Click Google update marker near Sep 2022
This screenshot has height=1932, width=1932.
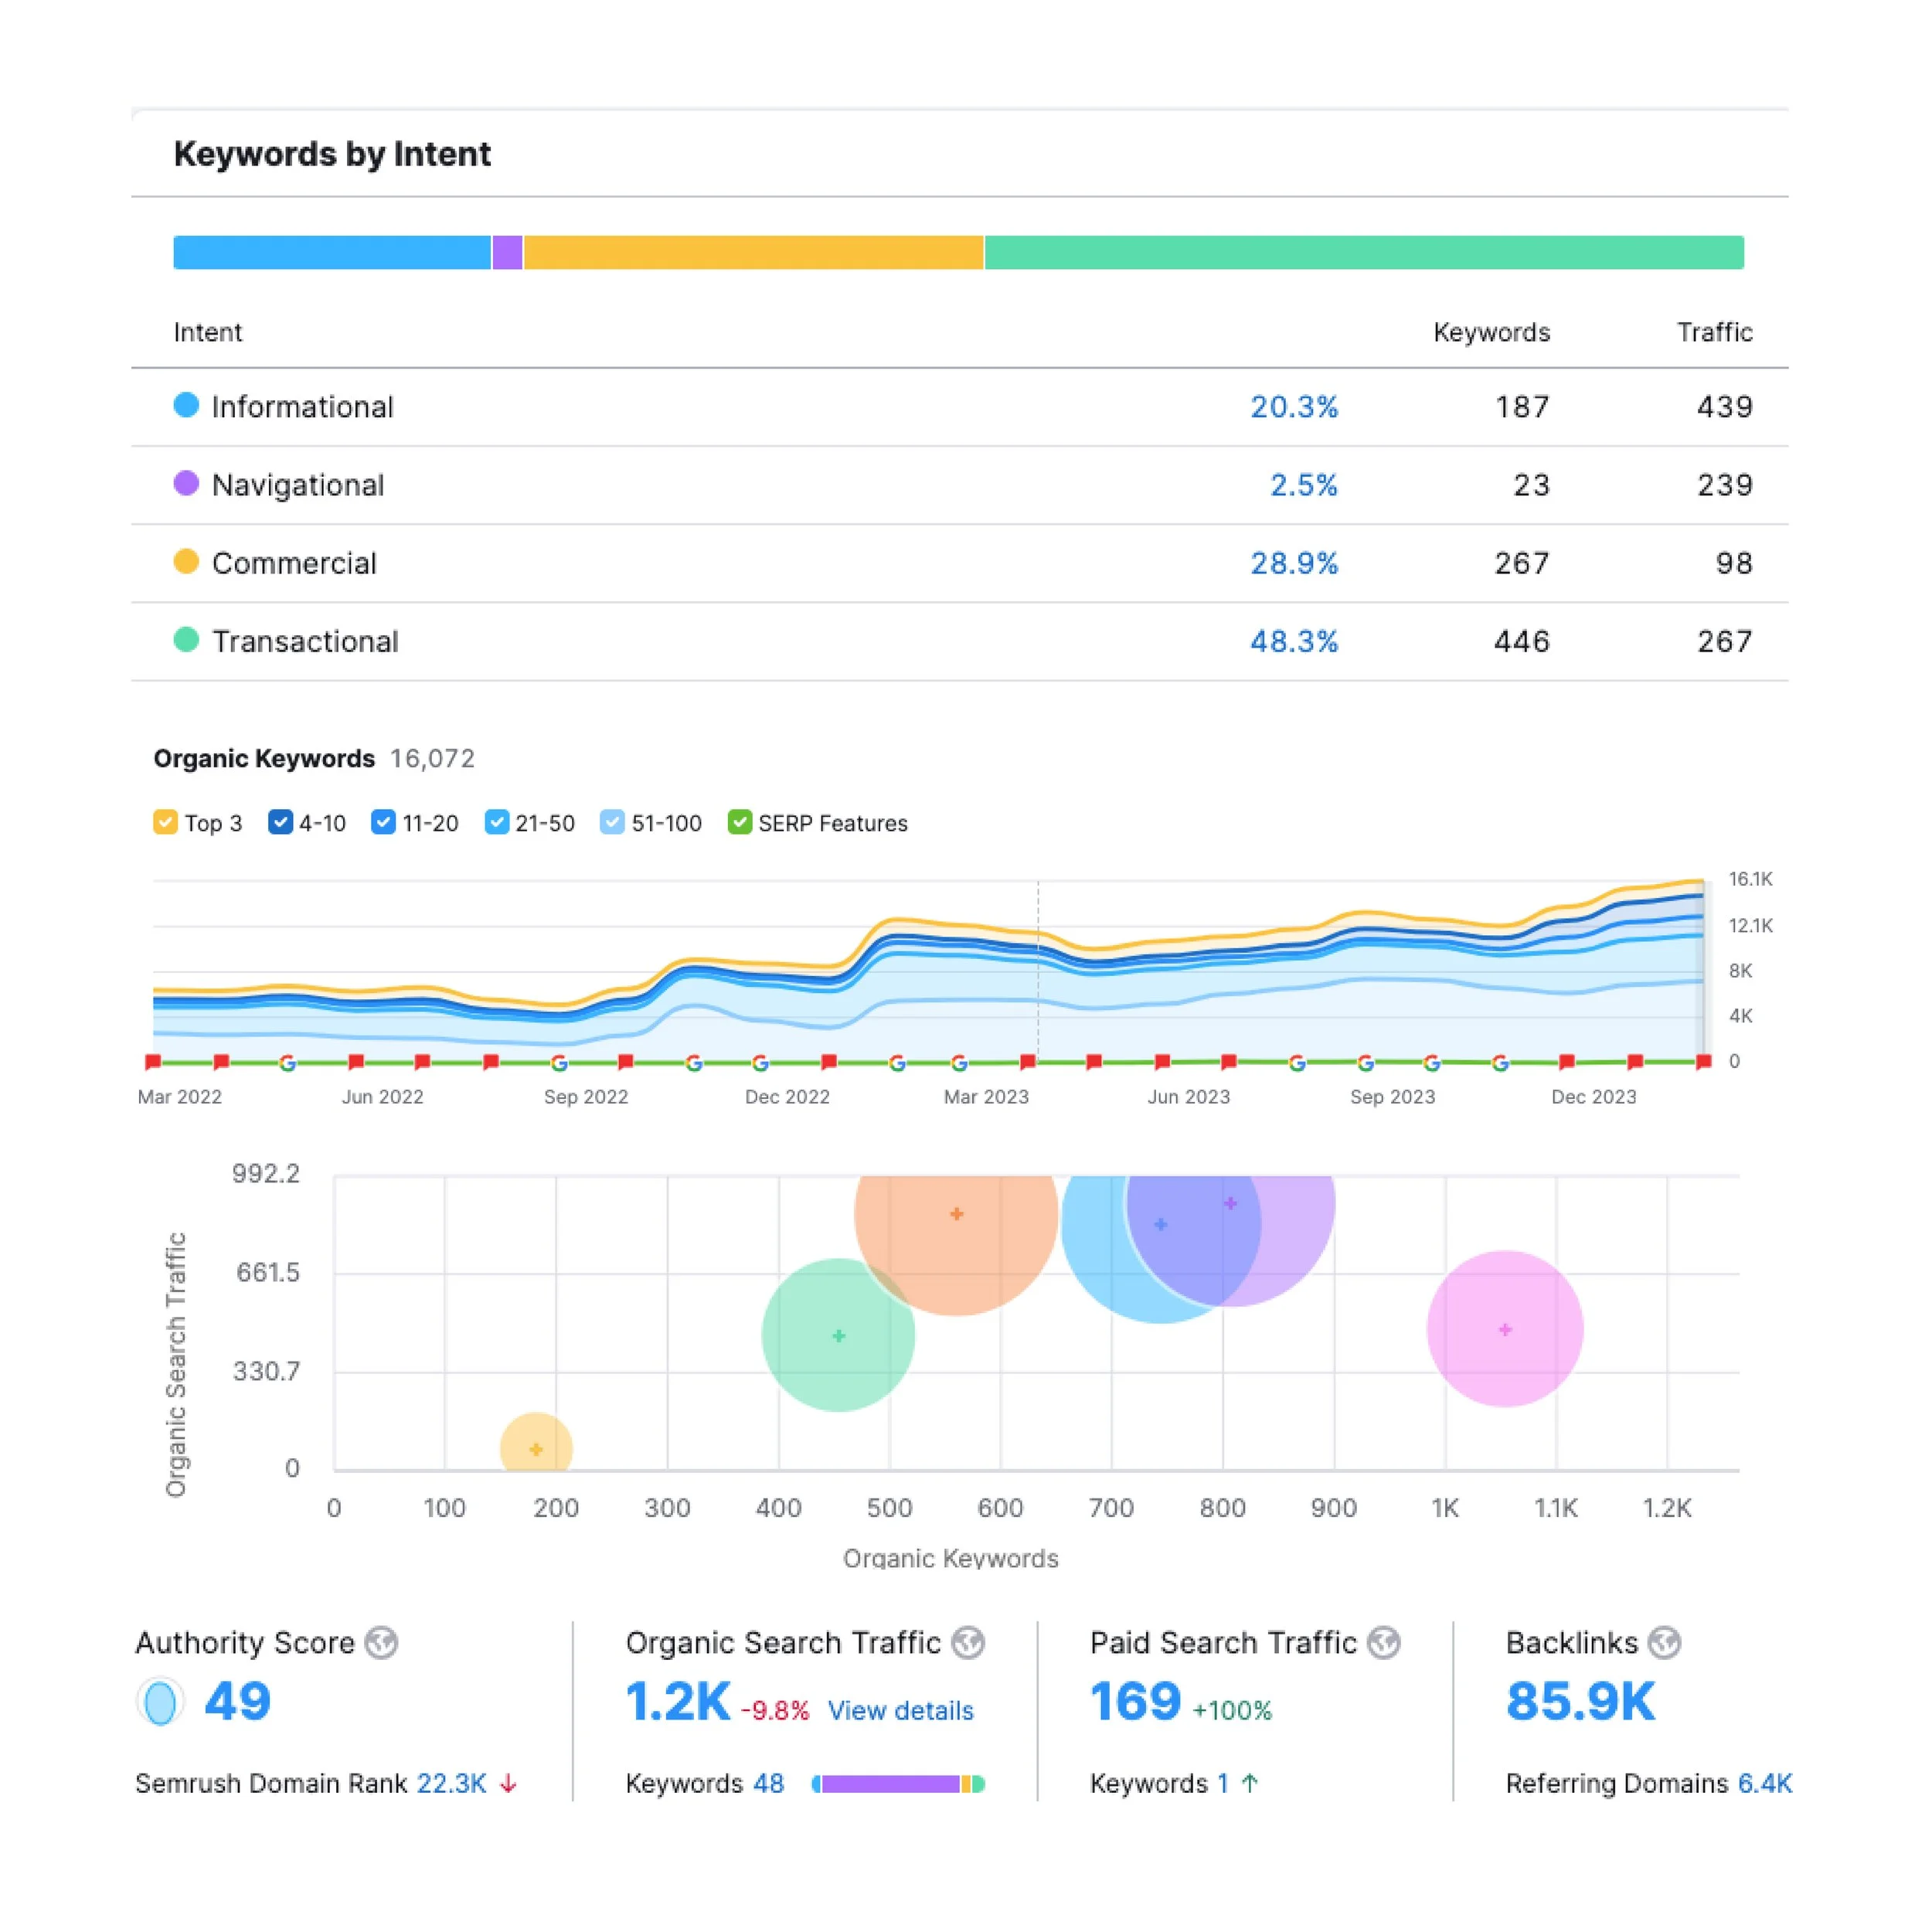point(559,1063)
